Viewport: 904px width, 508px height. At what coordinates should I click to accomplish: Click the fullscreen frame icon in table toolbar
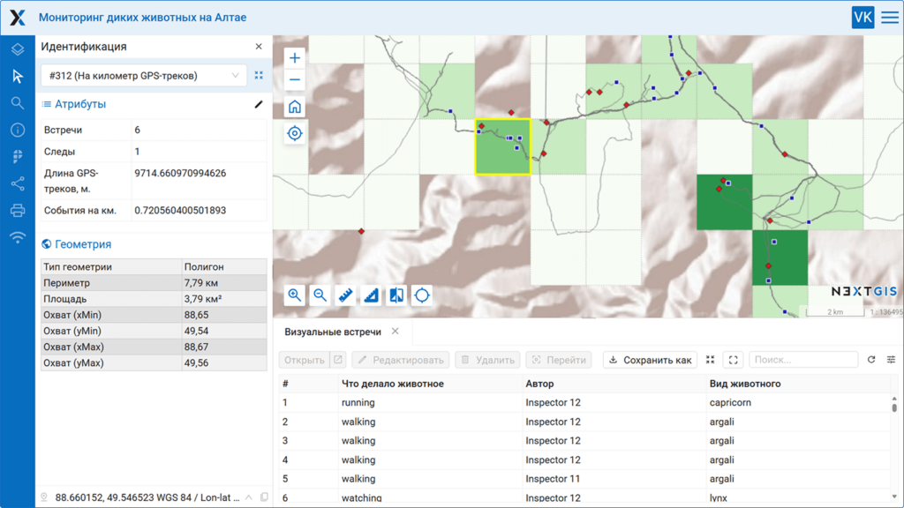(734, 360)
